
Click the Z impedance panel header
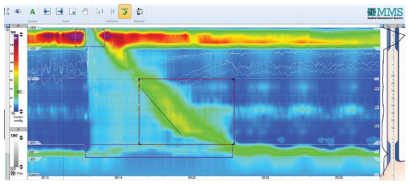click(19, 129)
